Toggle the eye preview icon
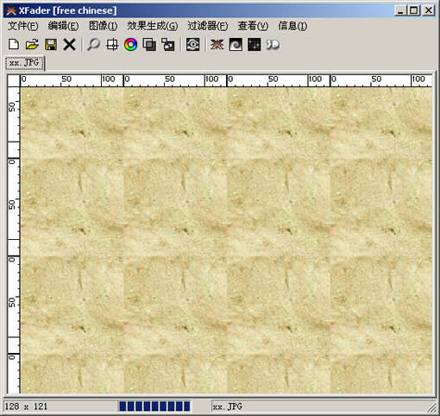 (192, 45)
